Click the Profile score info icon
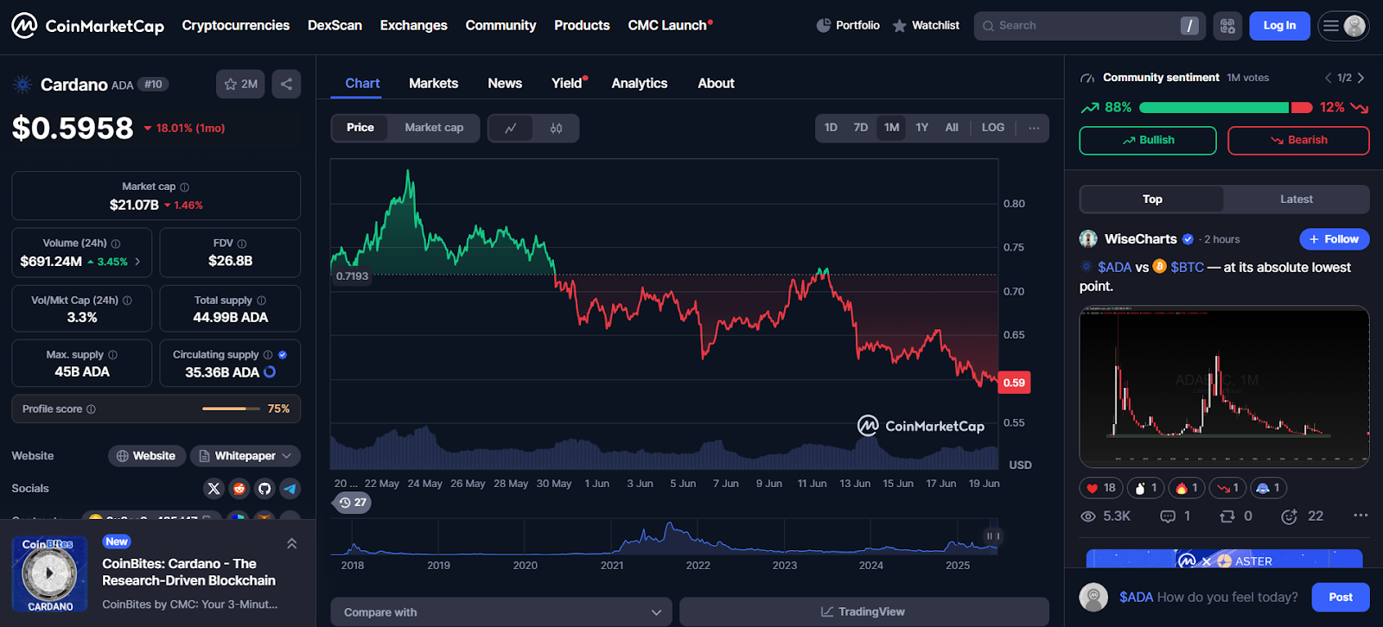1383x627 pixels. (91, 409)
